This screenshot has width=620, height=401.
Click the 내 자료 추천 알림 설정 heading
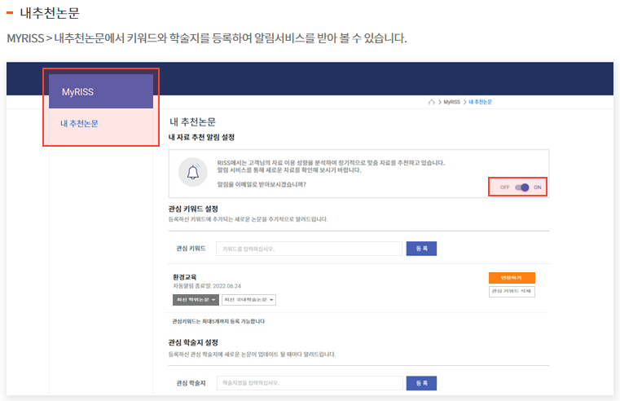click(x=201, y=137)
